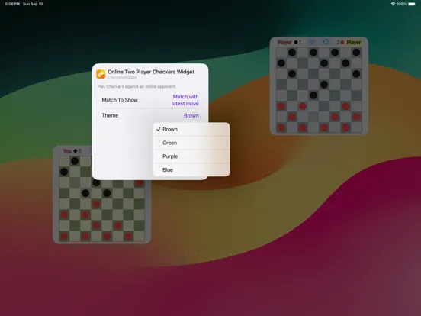Select Blue theme in dropdown
The height and width of the screenshot is (316, 421).
(x=191, y=169)
